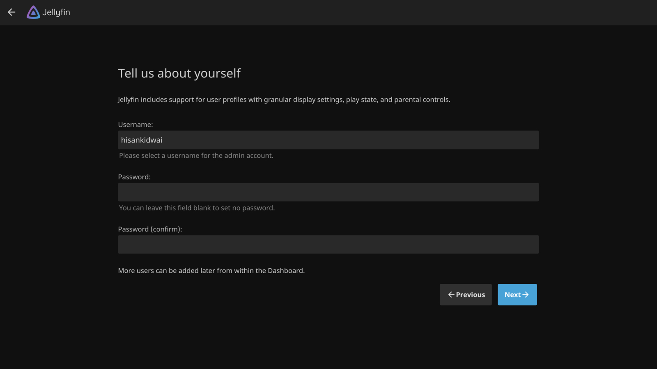Click the user profiles description paragraph
The width and height of the screenshot is (657, 369).
(x=284, y=99)
